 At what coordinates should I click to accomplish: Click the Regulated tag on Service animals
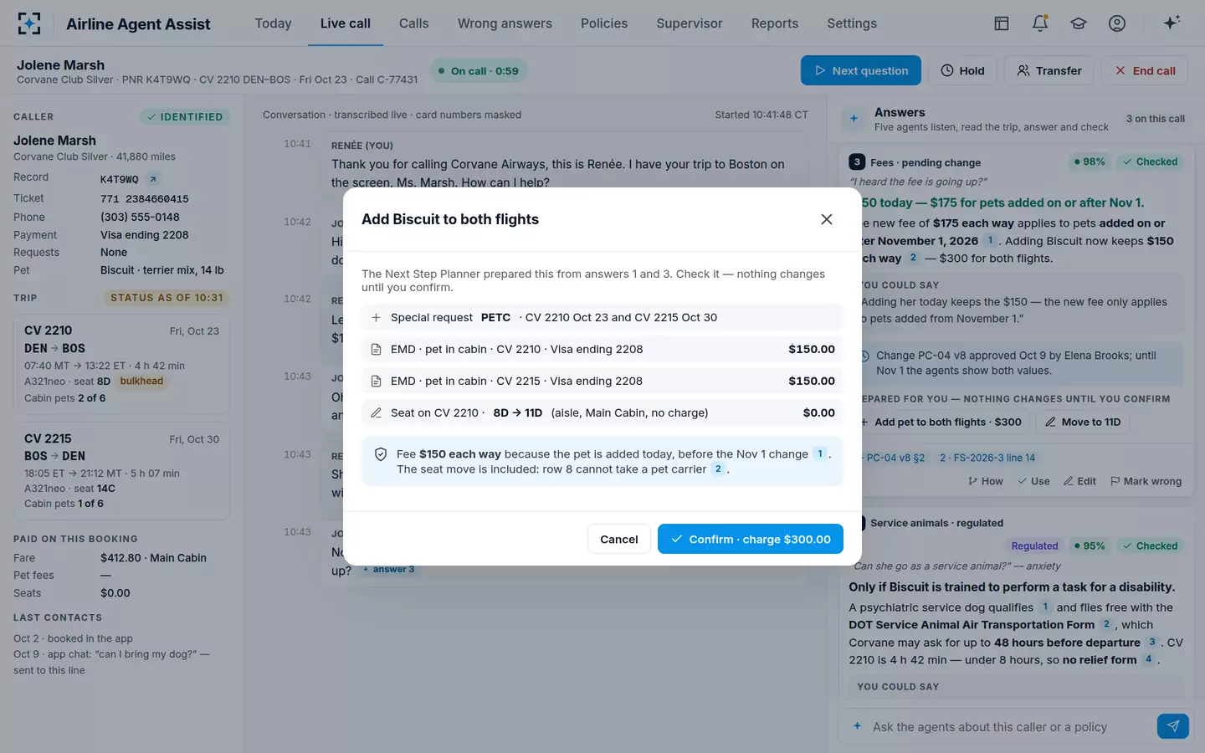[x=1034, y=546]
